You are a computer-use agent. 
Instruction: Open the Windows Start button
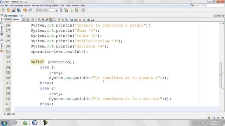[x=4, y=122]
